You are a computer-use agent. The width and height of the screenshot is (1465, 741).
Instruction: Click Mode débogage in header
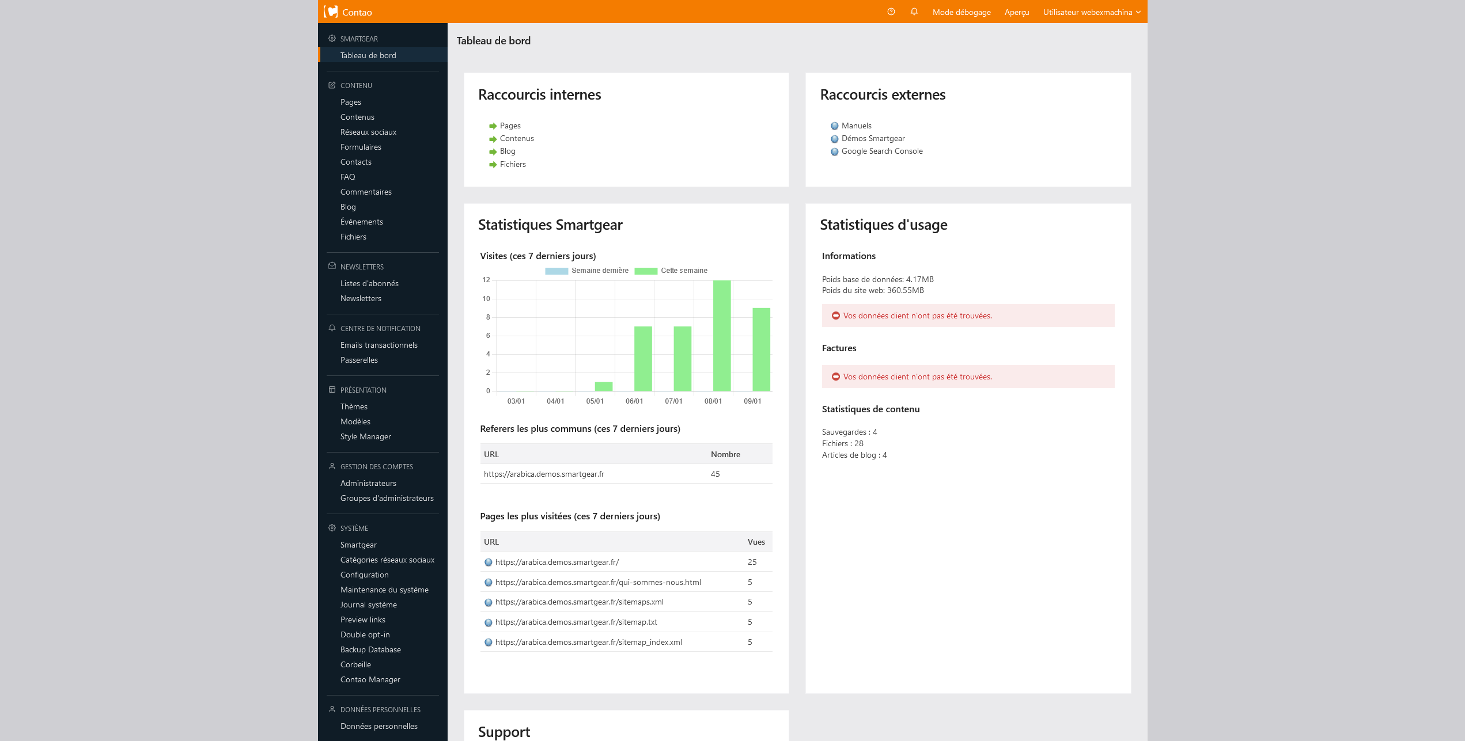[x=961, y=12]
